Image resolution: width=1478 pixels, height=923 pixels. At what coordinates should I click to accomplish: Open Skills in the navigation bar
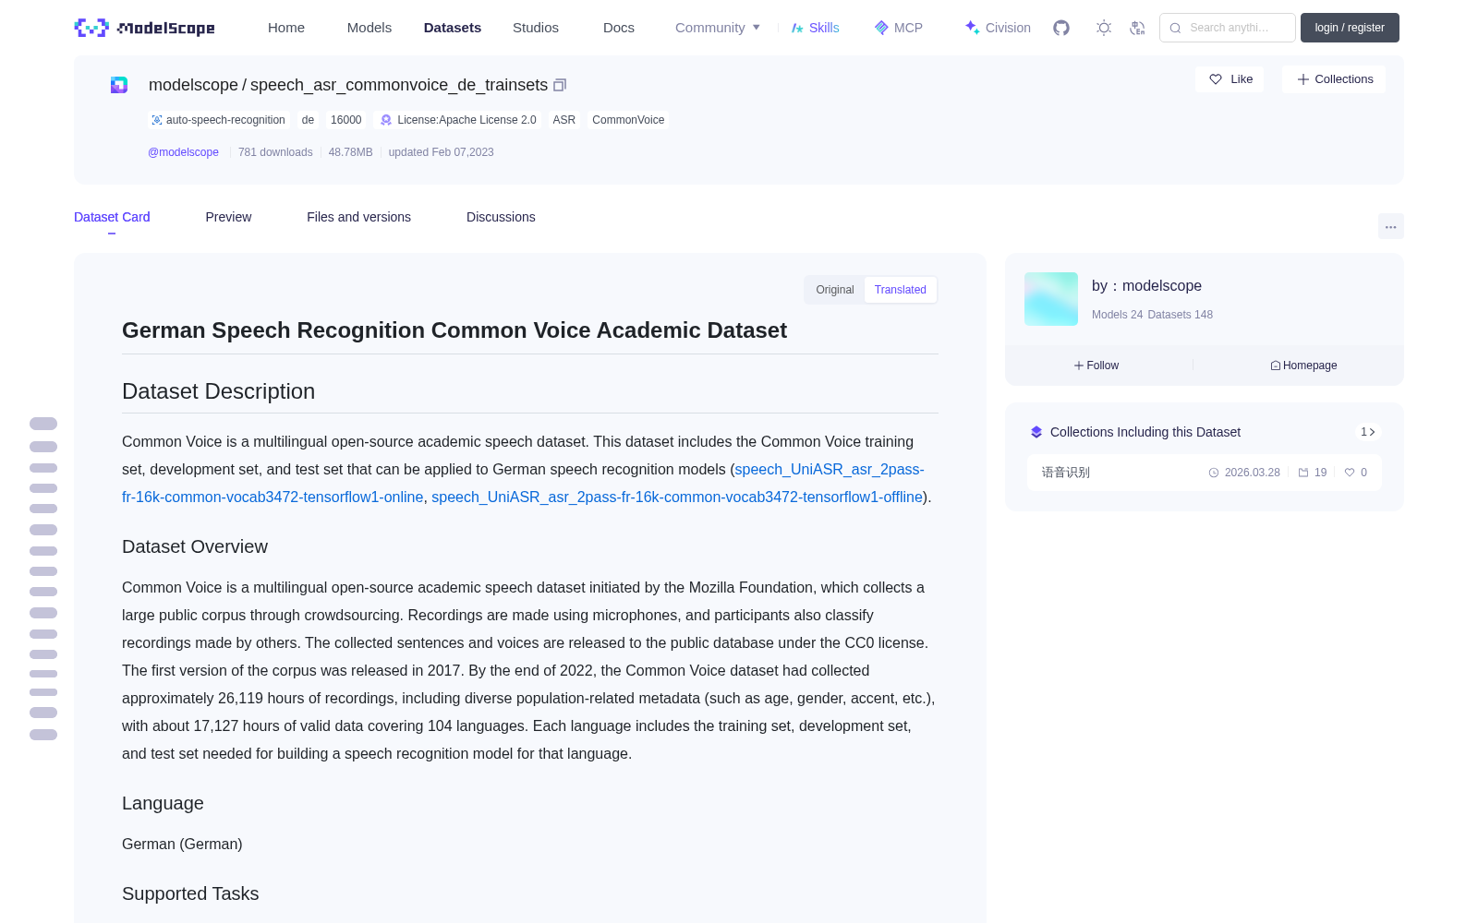pyautogui.click(x=816, y=28)
